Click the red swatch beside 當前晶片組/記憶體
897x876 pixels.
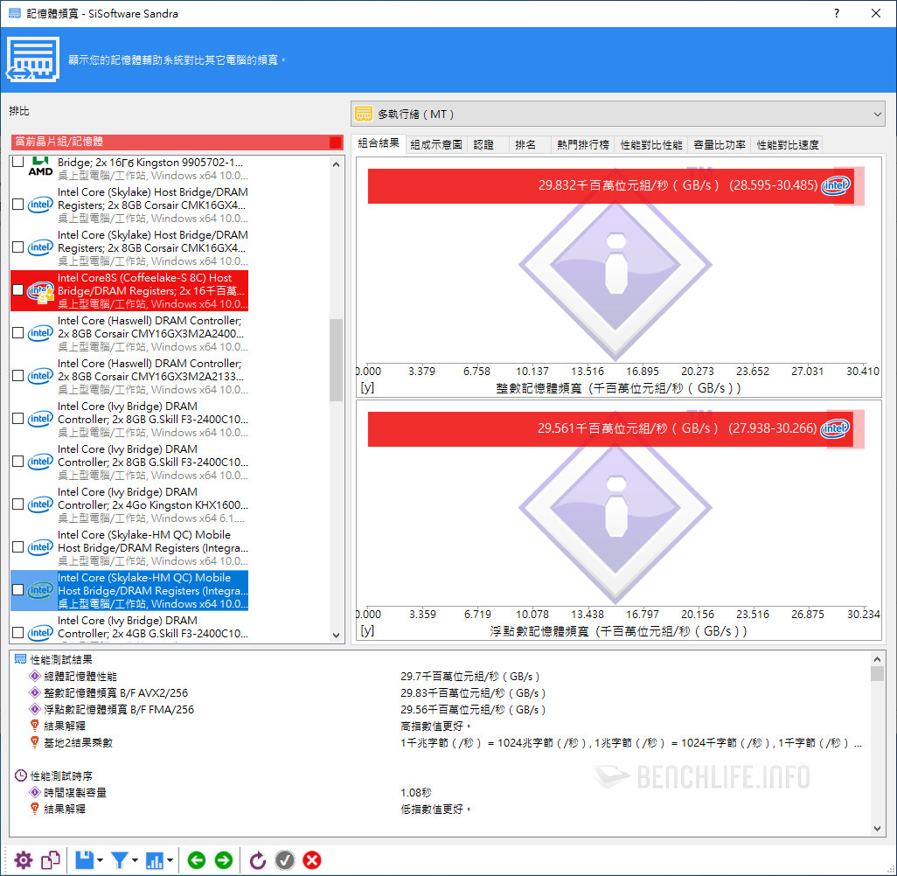click(336, 142)
